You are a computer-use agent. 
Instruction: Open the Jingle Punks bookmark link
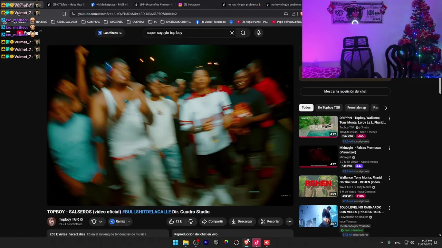click(252, 22)
